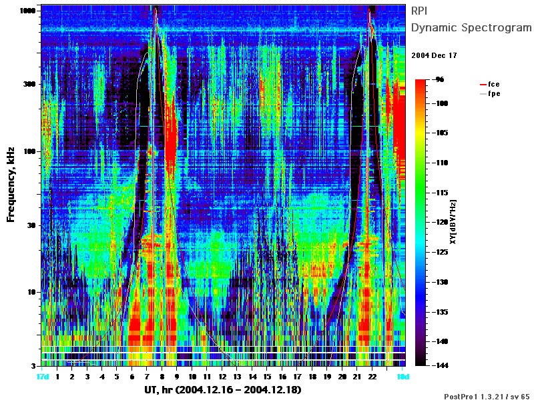Click hour 6 tick on UT axis
The image size is (534, 400).
(131, 377)
